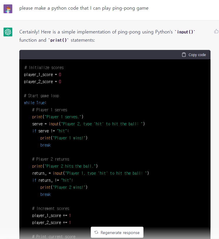This screenshot has height=239, width=219.
Task: Click the line 'player_2_score = 0'
Action: pyautogui.click(x=42, y=82)
